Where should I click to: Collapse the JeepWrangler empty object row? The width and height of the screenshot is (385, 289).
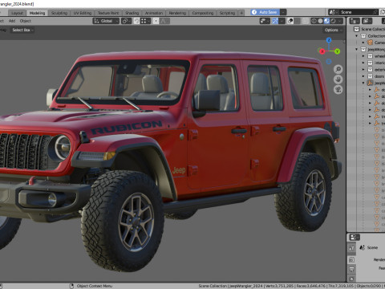(363, 83)
